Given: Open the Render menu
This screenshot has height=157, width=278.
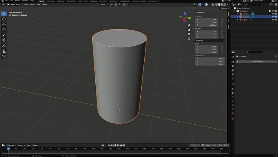Looking at the screenshot, I should tap(17, 1).
